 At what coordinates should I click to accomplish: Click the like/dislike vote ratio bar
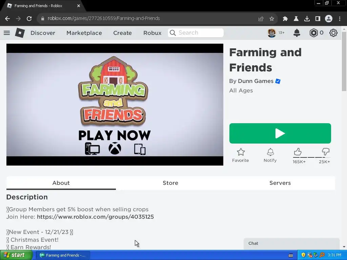[312, 157]
